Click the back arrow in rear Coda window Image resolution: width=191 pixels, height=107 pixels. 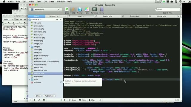coord(22,9)
